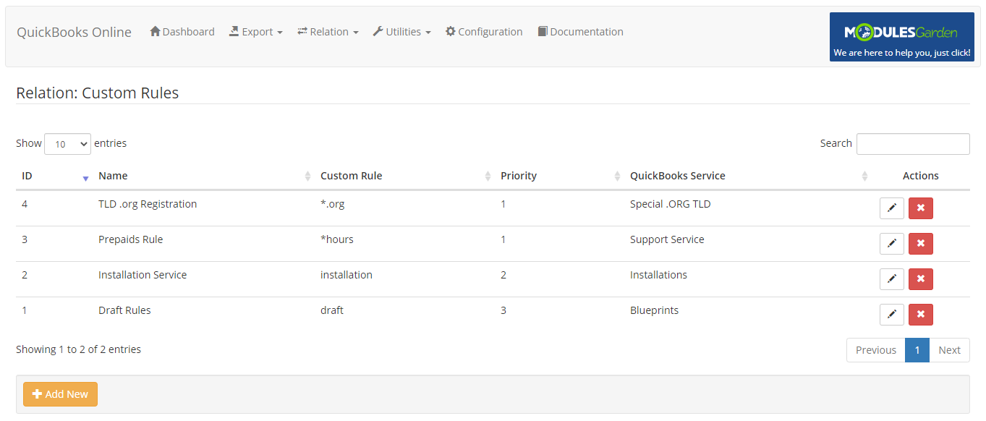The height and width of the screenshot is (421, 986).
Task: Open the Utilities menu
Action: coord(402,31)
